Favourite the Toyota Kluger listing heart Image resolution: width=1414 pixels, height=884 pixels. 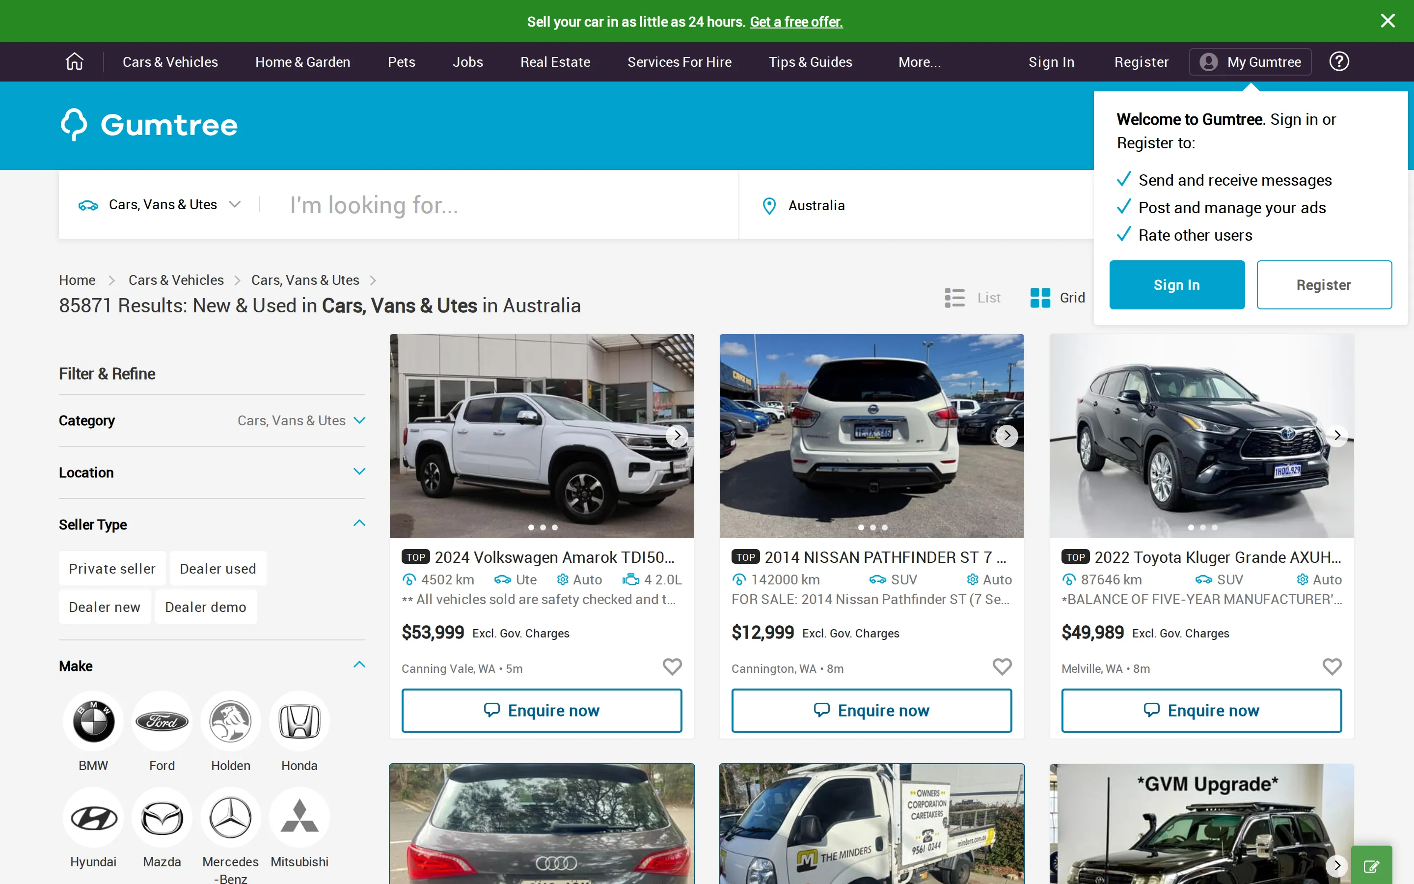pos(1332,666)
